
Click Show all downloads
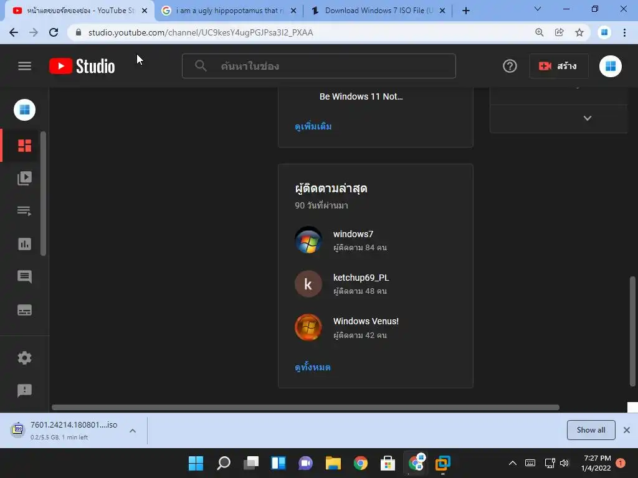point(591,430)
